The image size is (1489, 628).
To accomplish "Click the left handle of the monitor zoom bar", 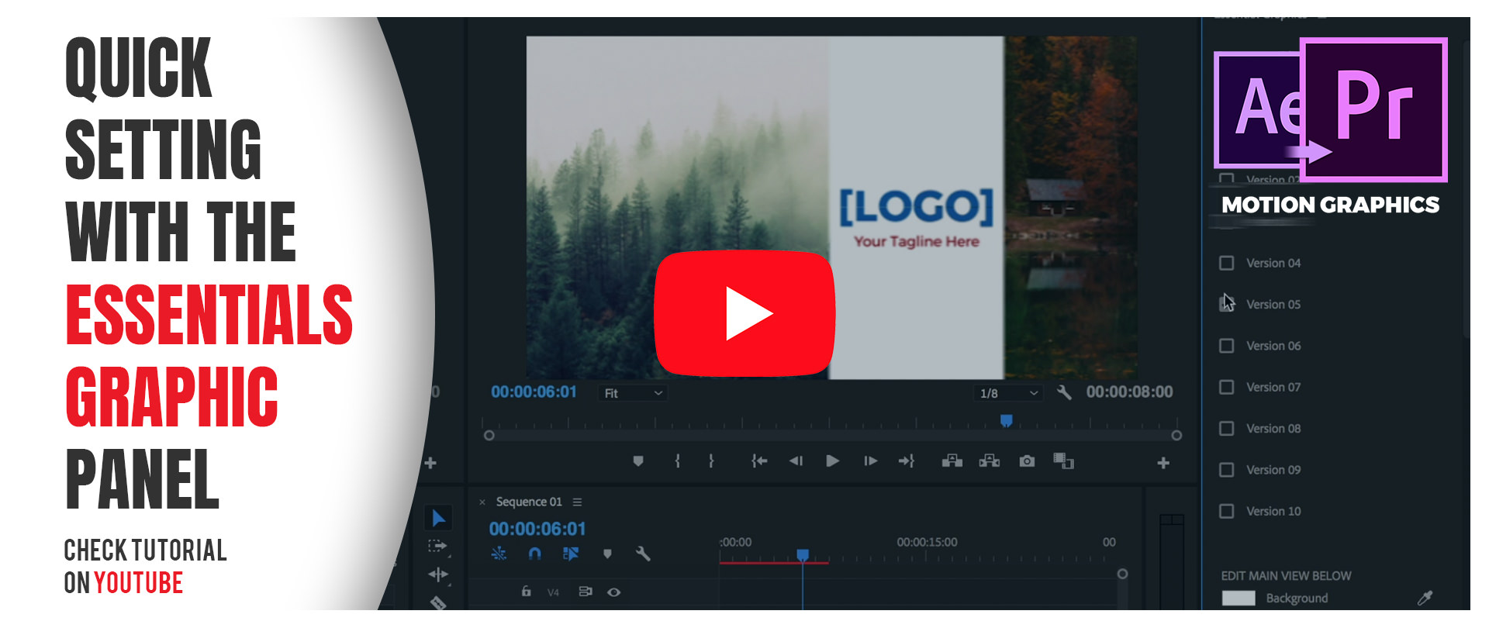I will [489, 436].
